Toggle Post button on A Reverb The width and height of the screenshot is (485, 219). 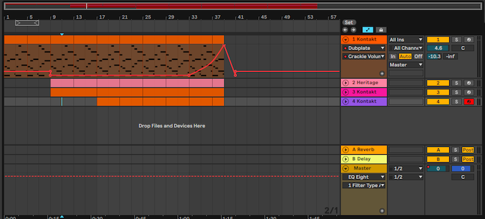tap(467, 150)
